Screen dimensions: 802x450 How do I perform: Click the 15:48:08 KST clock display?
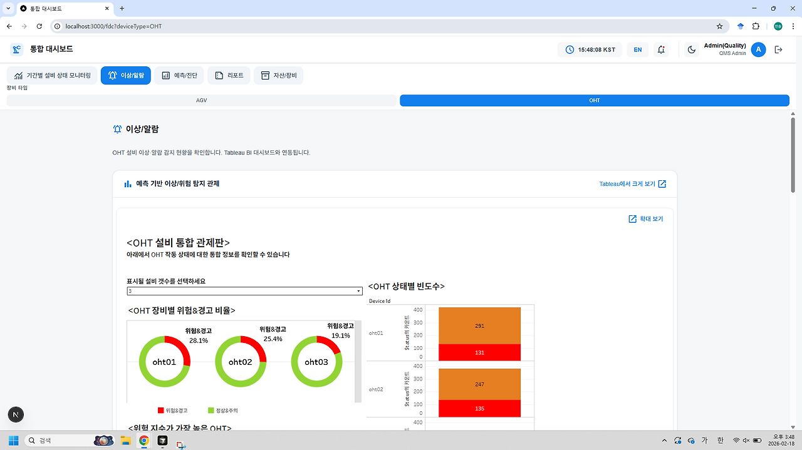(x=590, y=49)
